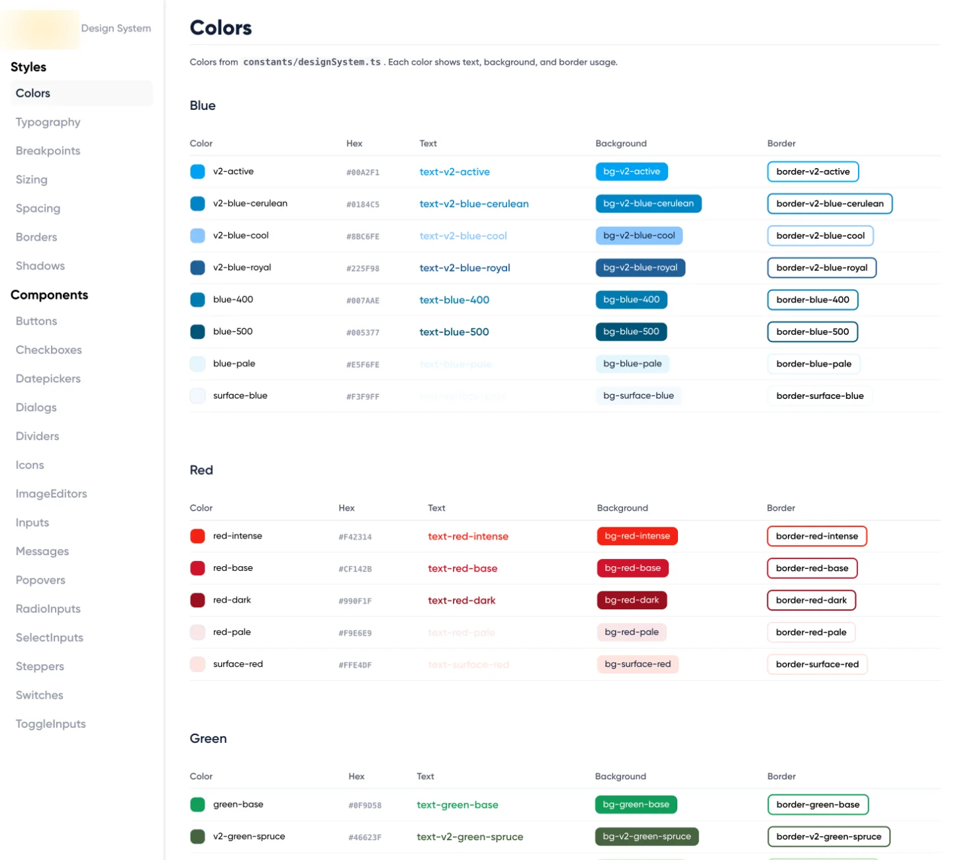Select the red-intense color swatch
962x860 pixels.
(197, 536)
